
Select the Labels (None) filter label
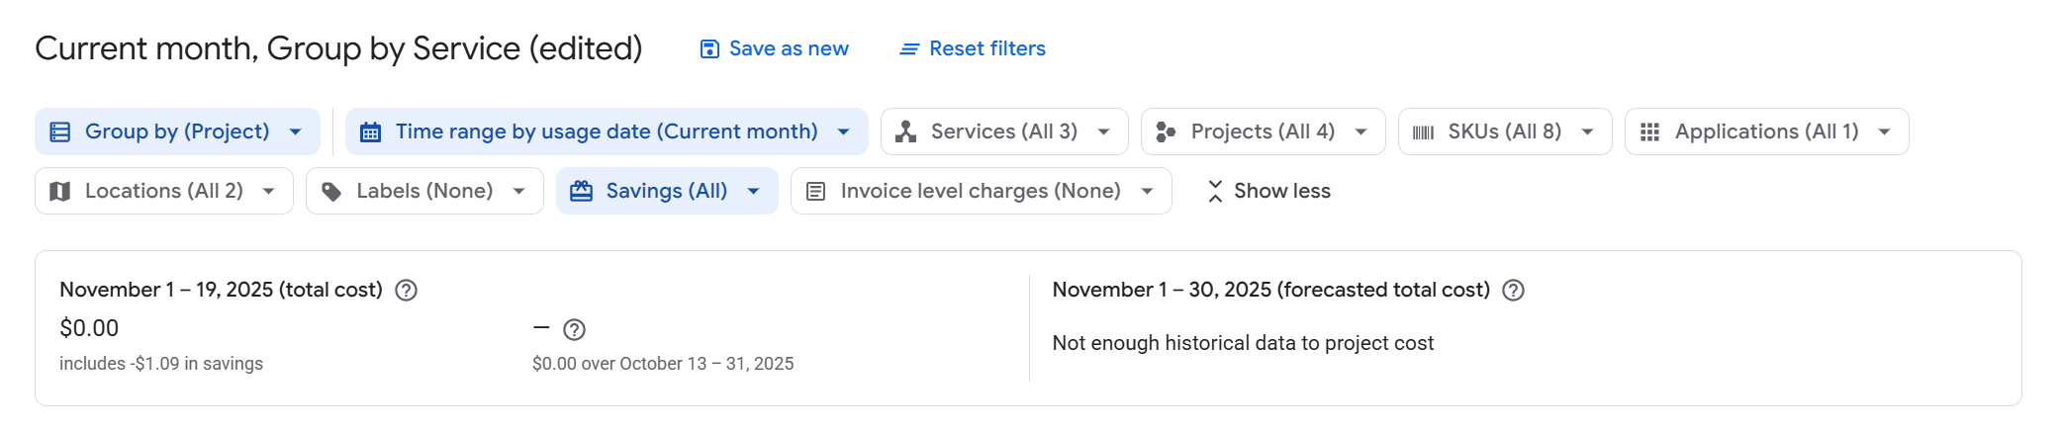coord(424,191)
